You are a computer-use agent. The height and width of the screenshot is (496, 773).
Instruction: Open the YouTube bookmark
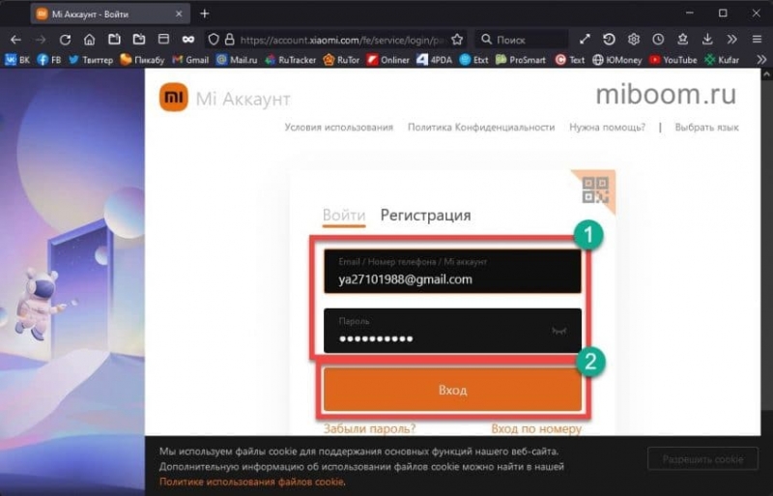(x=673, y=60)
